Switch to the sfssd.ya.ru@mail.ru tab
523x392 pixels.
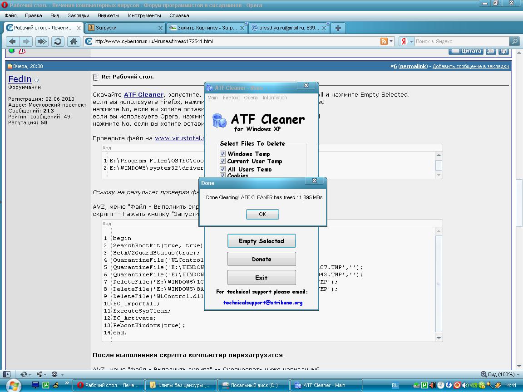(x=289, y=28)
